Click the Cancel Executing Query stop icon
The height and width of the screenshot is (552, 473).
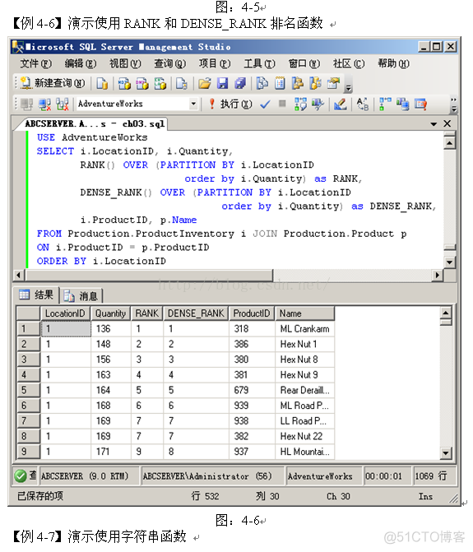(x=282, y=104)
